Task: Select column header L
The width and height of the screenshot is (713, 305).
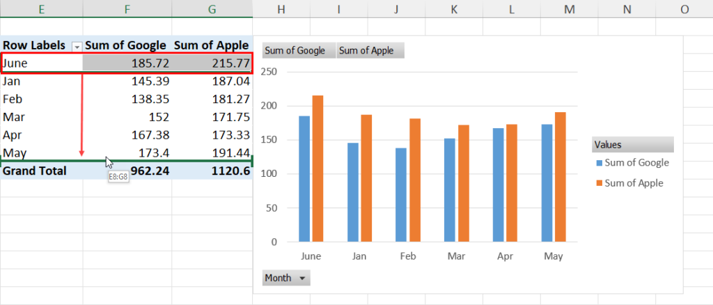Action: 512,8
